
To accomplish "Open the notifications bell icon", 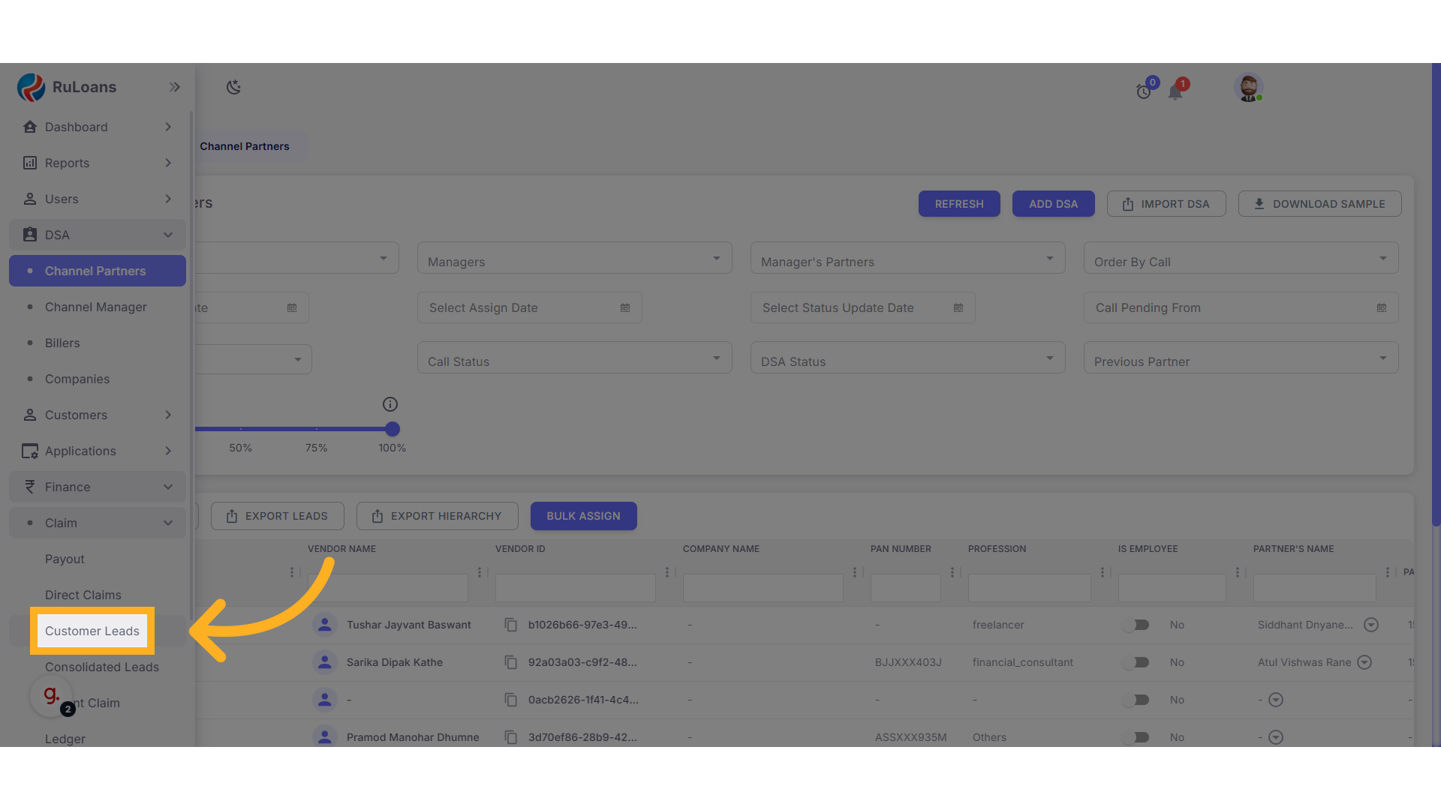I will tap(1175, 92).
